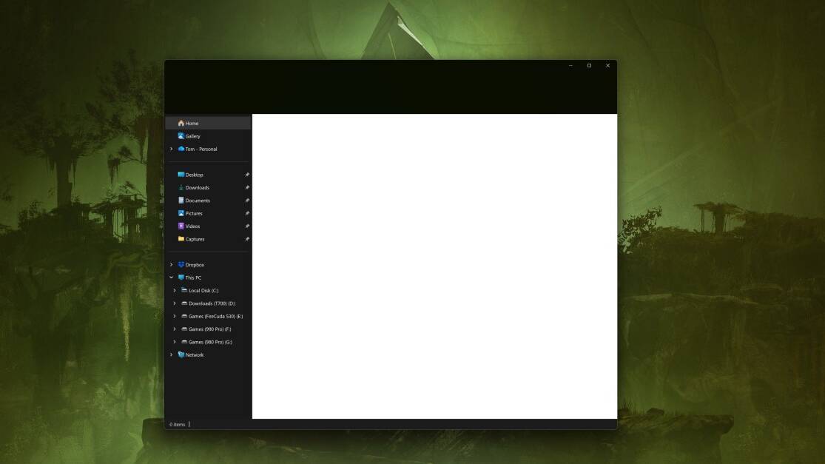The image size is (825, 464).
Task: Open the Gallery sidebar item
Action: [192, 136]
